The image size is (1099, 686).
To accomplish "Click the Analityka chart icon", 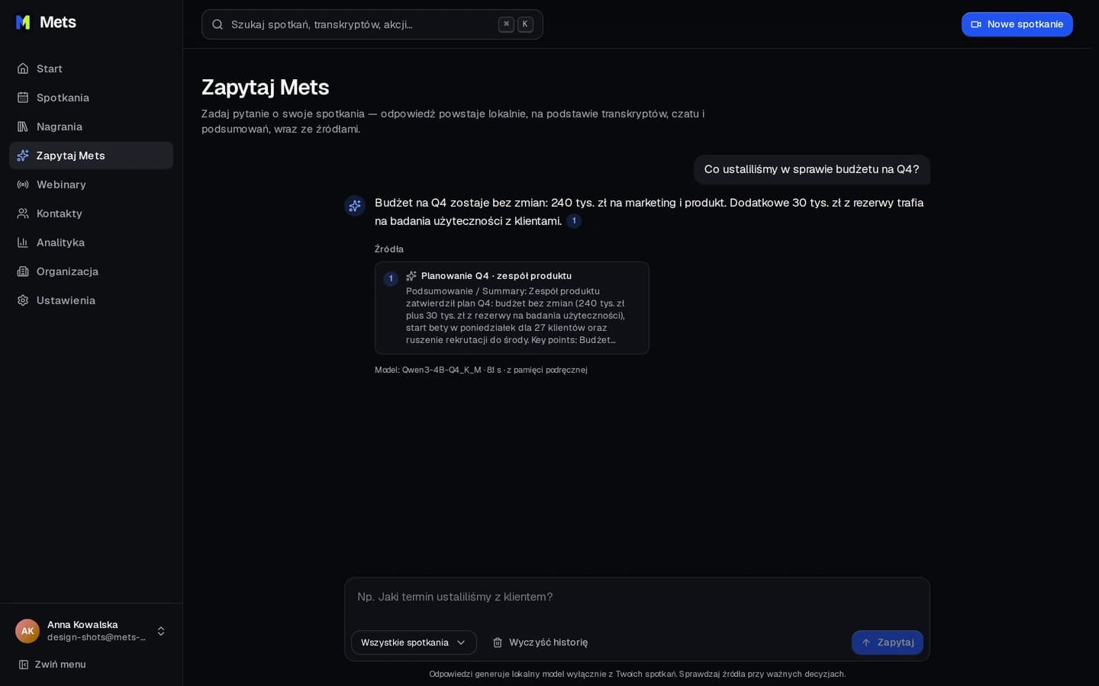I will tap(23, 242).
